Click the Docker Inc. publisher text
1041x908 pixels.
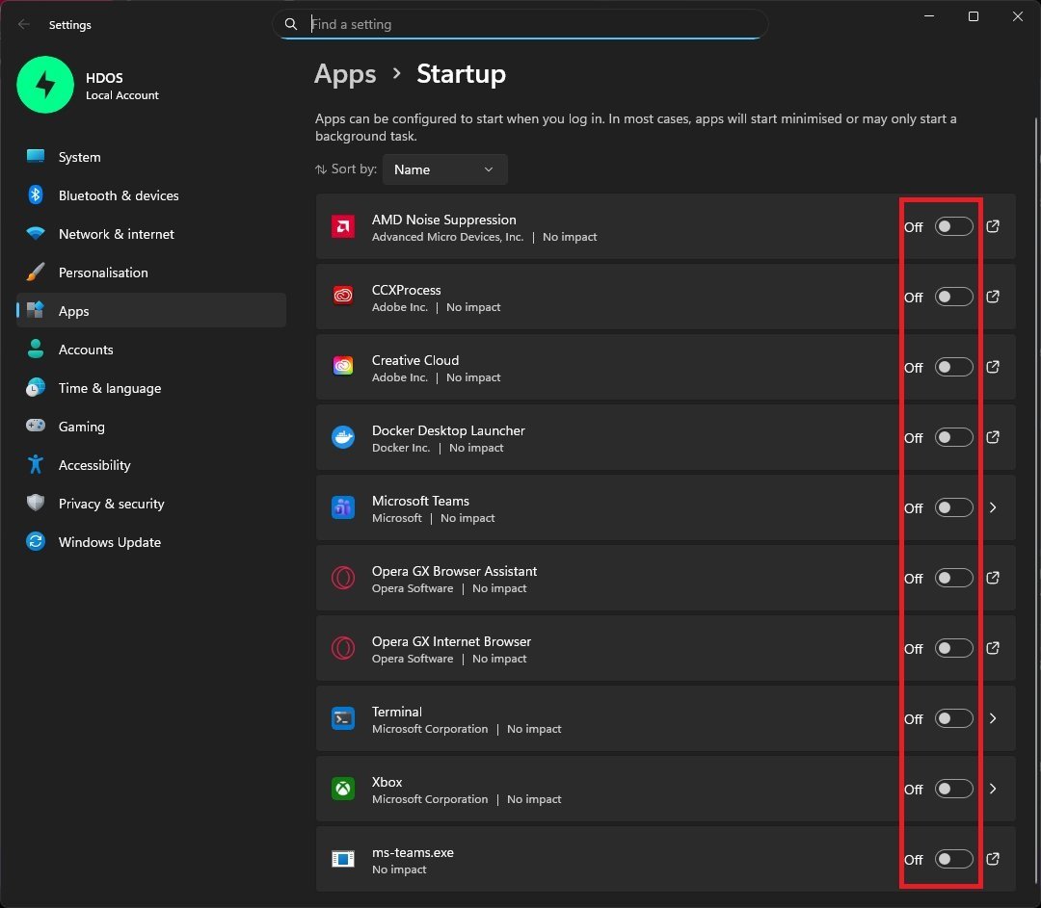(401, 449)
